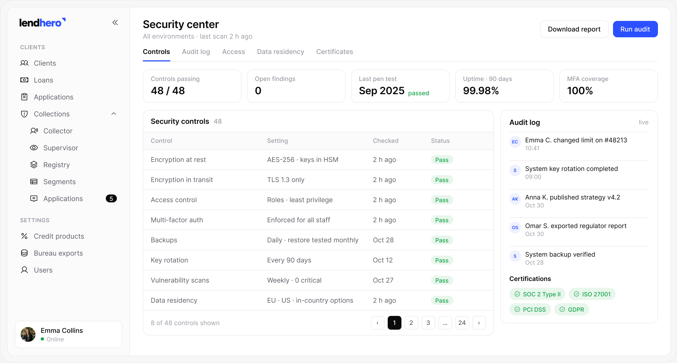The width and height of the screenshot is (677, 363).
Task: Click the Segments table icon
Action: pyautogui.click(x=34, y=182)
